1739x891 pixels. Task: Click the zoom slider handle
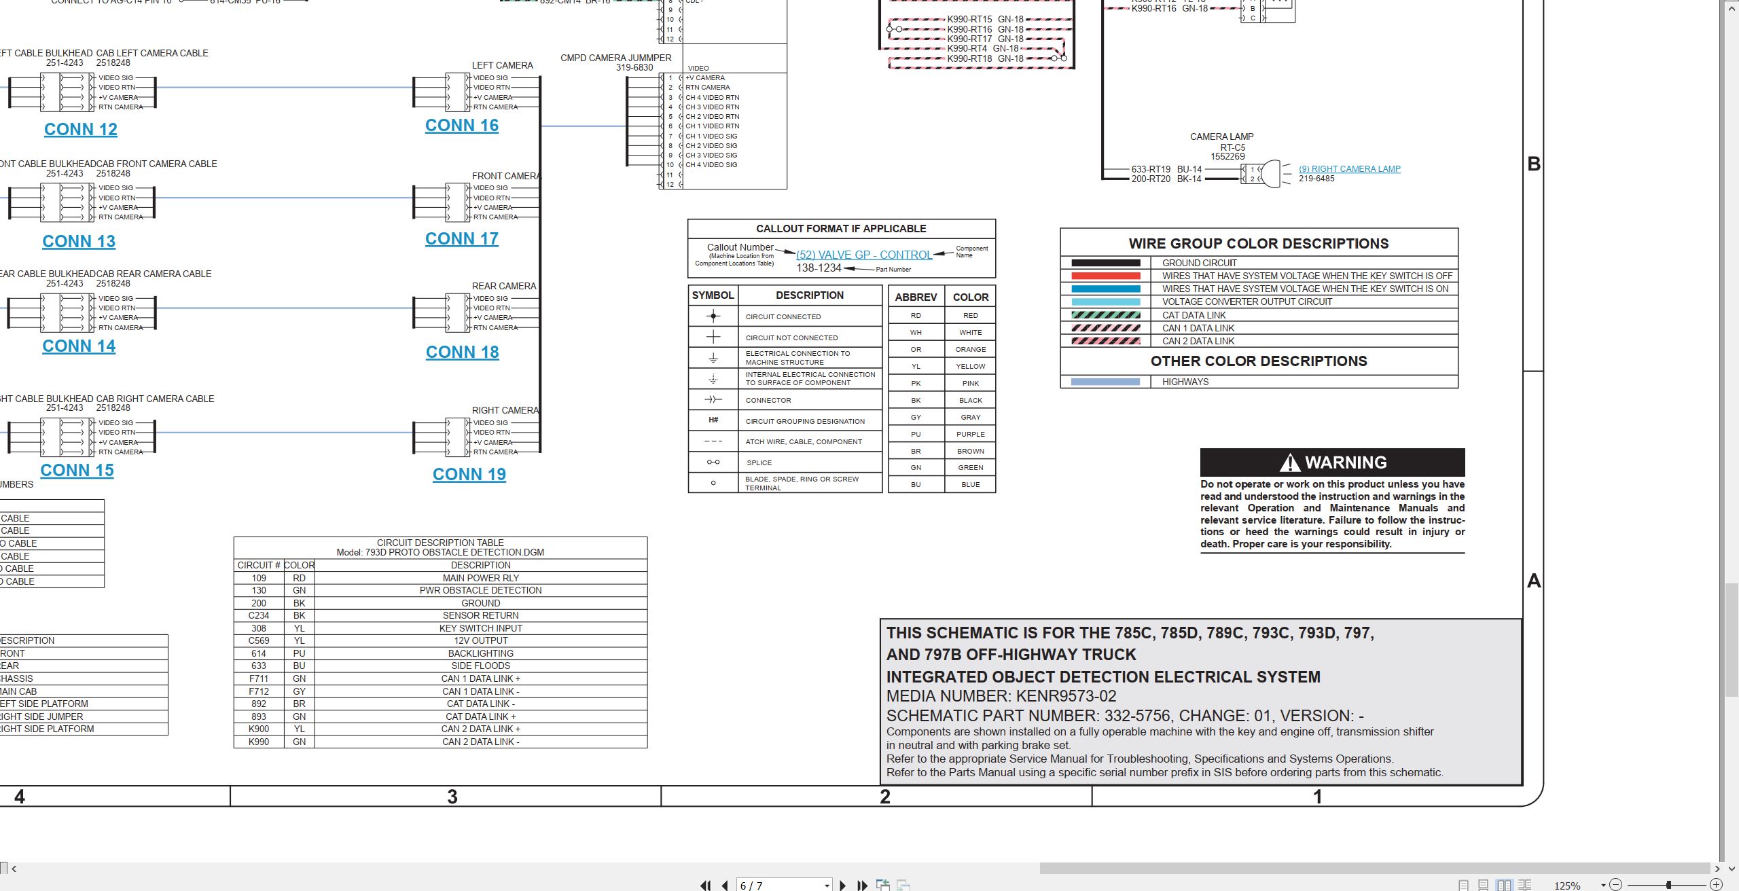1668,885
